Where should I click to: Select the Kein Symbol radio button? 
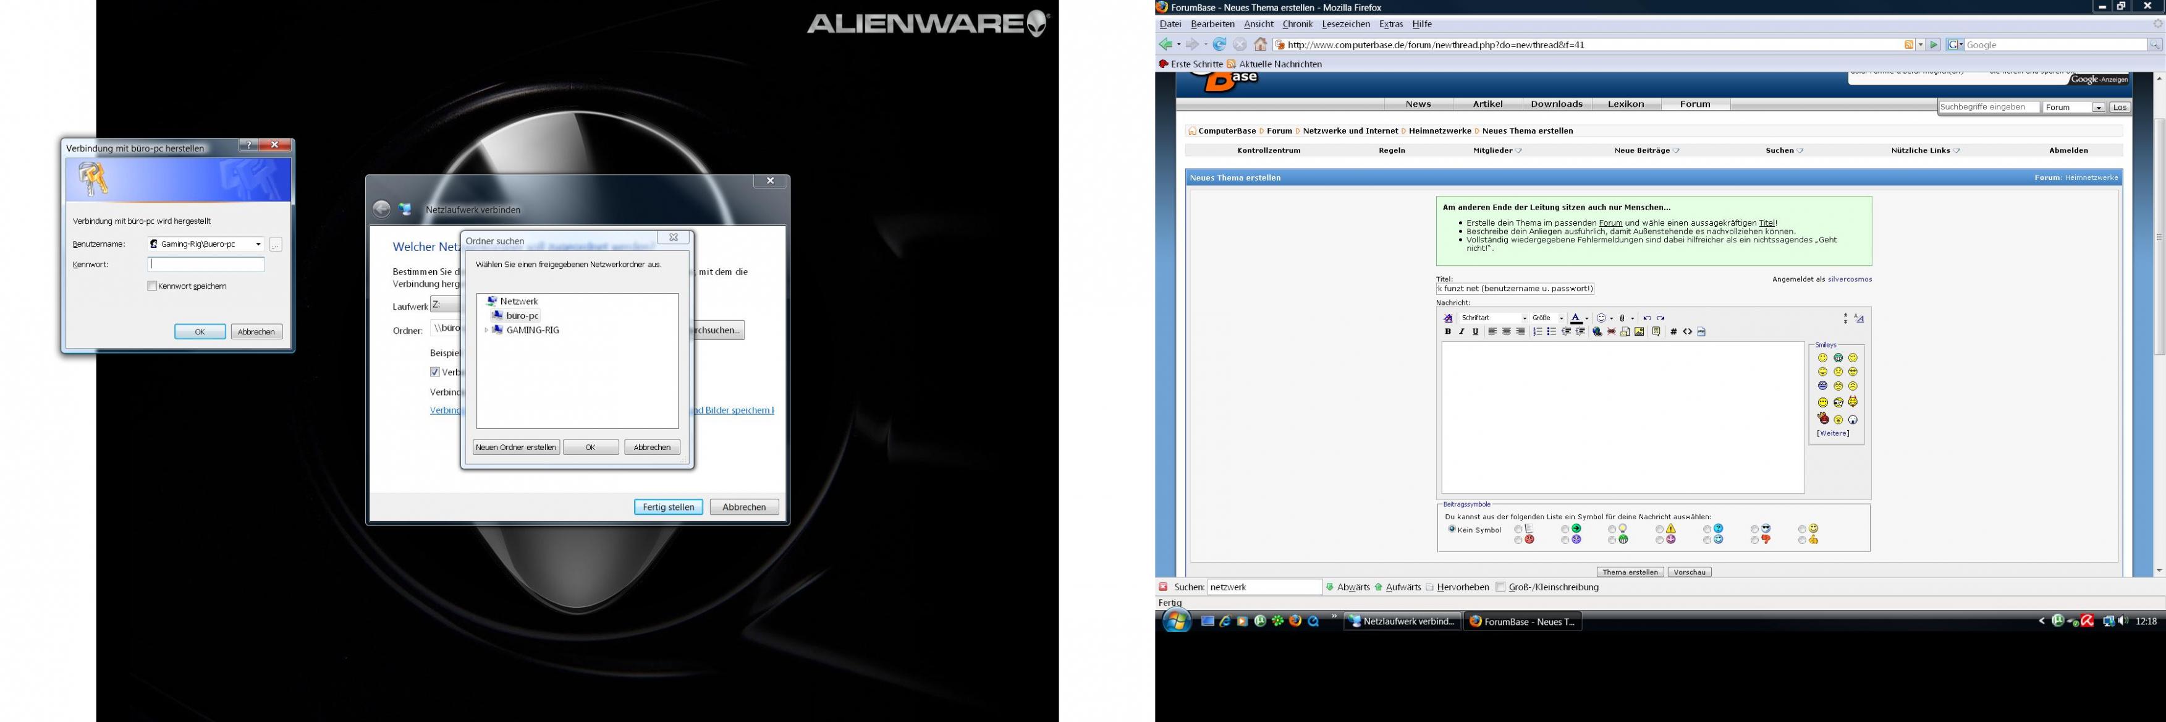point(1452,529)
